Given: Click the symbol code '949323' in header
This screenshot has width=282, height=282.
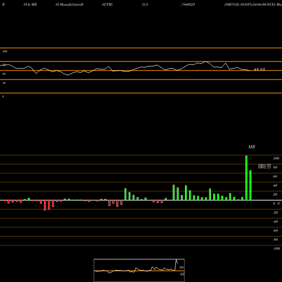Looking at the screenshot, I should click(188, 5).
